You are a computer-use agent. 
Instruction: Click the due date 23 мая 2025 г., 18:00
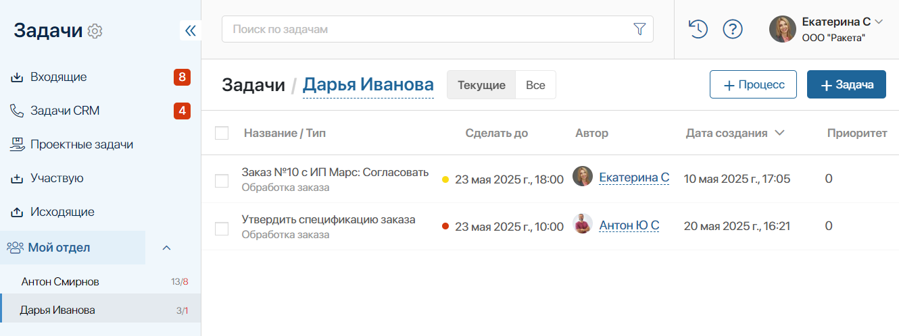(509, 179)
